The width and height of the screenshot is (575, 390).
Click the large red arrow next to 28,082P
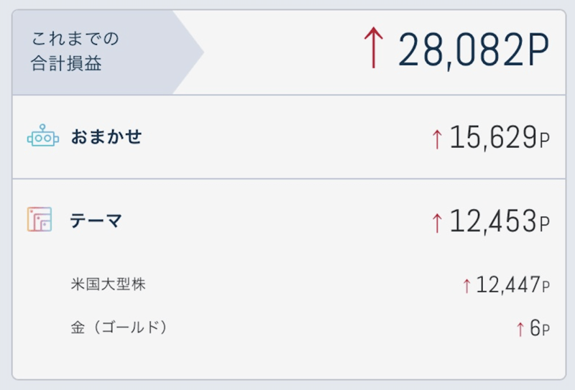coord(373,47)
